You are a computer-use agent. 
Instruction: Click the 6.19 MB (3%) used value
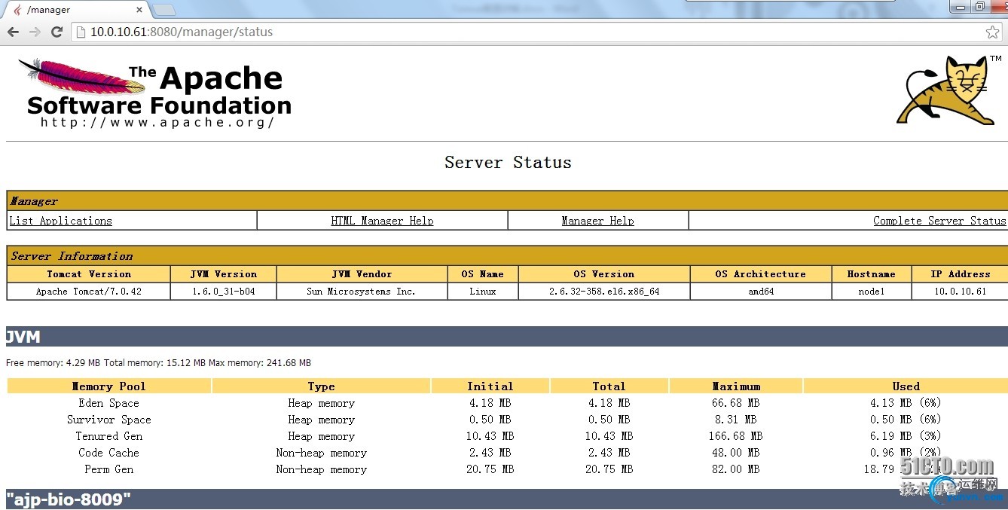pos(906,436)
